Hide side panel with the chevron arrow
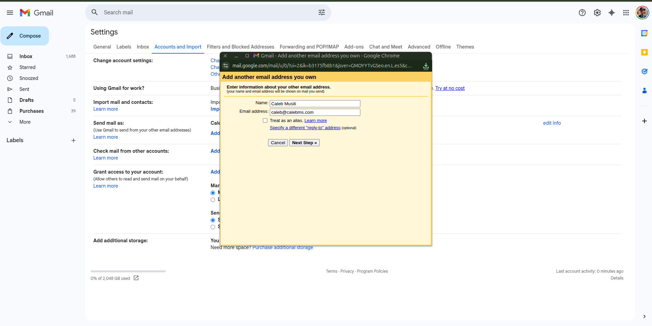The image size is (652, 326). [644, 316]
